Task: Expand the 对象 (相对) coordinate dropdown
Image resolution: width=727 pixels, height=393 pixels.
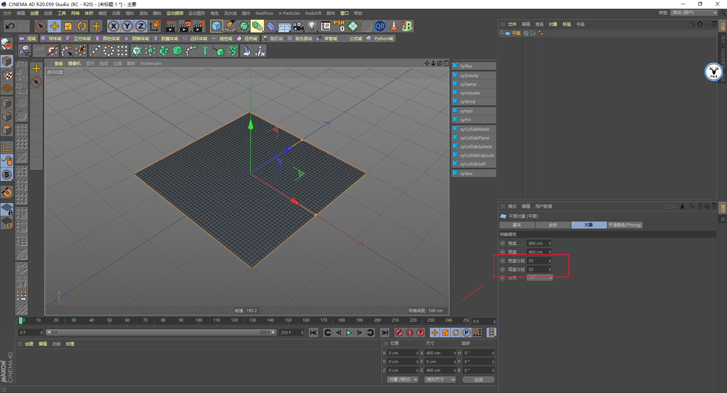Action: point(403,379)
